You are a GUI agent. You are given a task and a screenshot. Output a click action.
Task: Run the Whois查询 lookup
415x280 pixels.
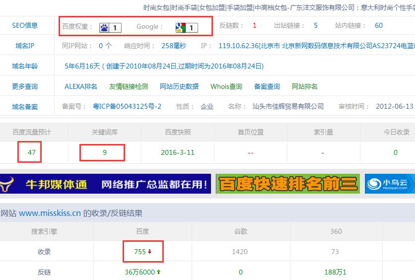click(226, 86)
